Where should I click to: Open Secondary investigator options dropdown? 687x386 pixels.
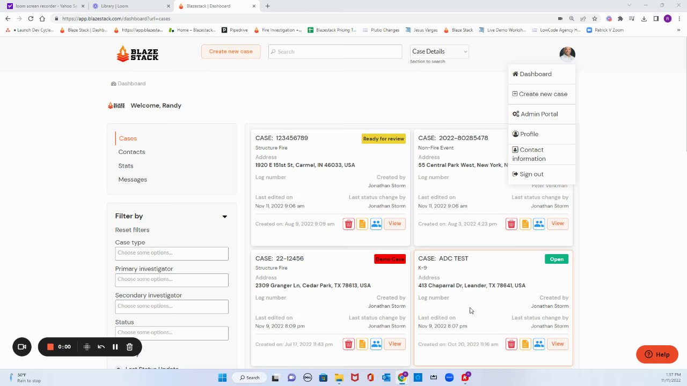click(172, 306)
